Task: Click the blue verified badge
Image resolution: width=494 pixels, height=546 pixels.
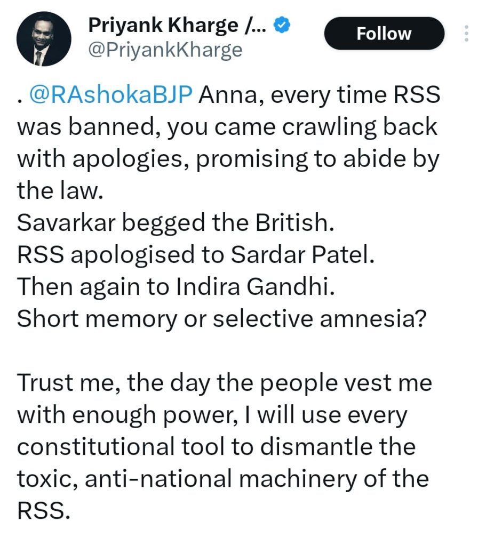Action: [282, 25]
